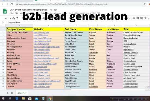Open the Last edit was yesterday link

coord(85,13)
